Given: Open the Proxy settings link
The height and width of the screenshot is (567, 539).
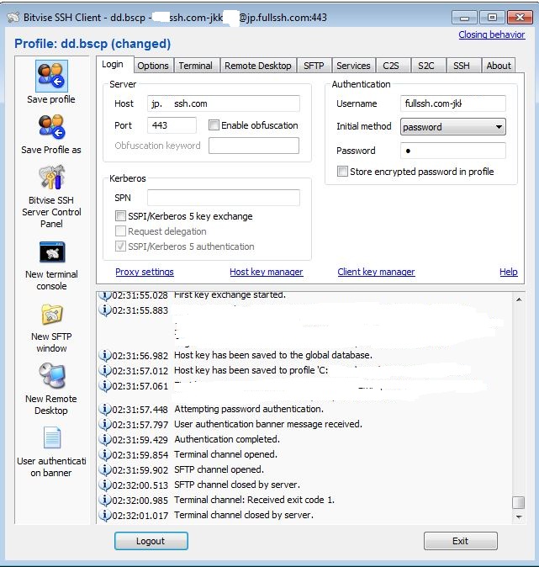Looking at the screenshot, I should coord(145,272).
